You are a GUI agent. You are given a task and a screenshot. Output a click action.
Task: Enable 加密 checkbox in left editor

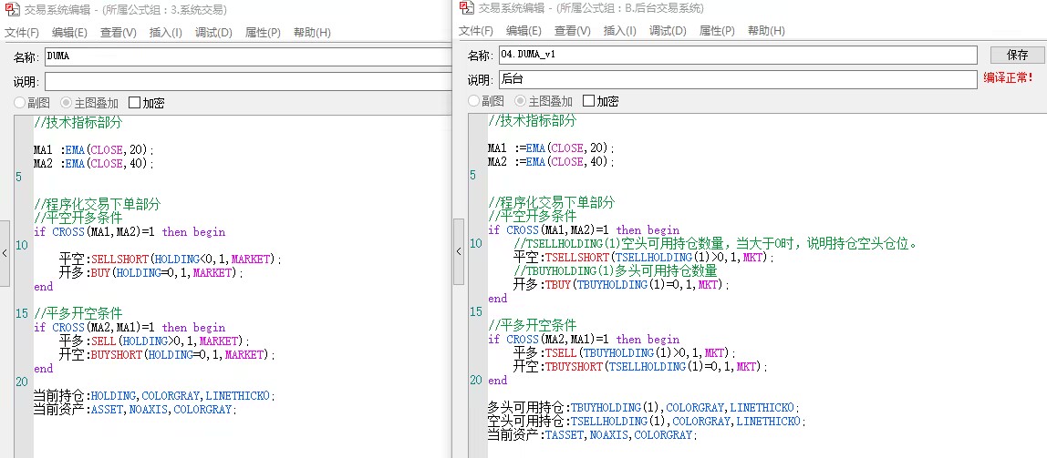[134, 103]
